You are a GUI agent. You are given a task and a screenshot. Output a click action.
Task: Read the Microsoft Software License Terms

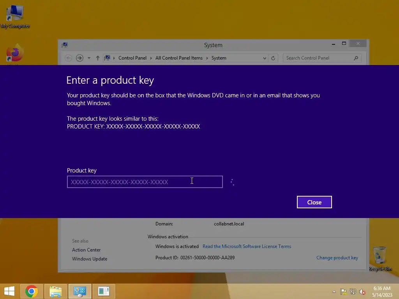click(x=247, y=246)
